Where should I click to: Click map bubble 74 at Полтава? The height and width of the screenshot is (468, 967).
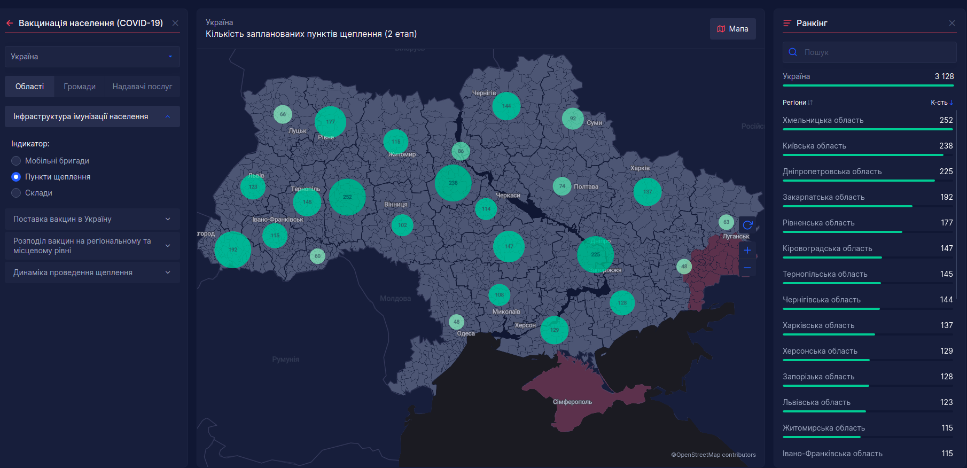pyautogui.click(x=562, y=186)
